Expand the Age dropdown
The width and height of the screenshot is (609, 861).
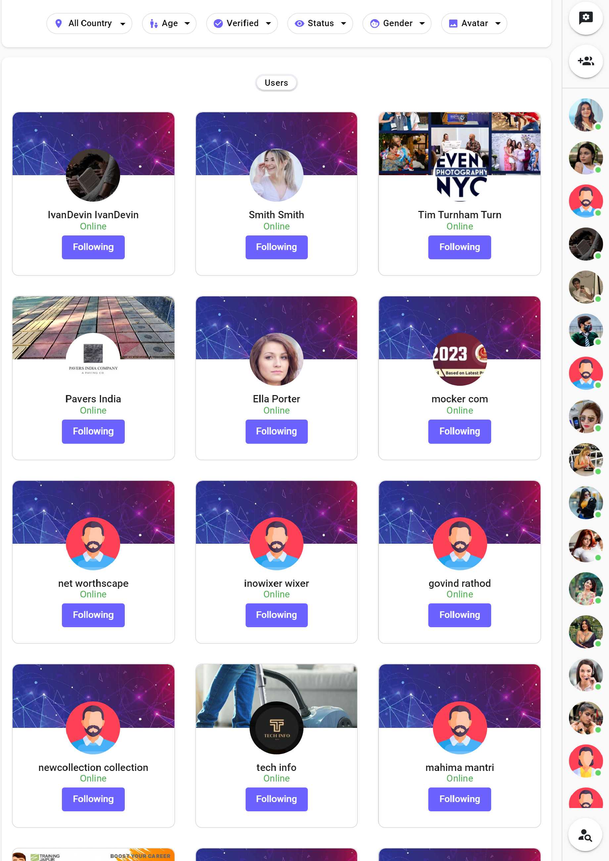click(x=169, y=24)
